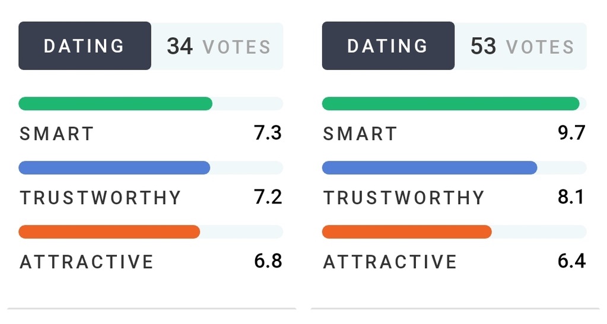
Task: Click the left blue TRUSTWORTHY bar
Action: click(x=151, y=167)
